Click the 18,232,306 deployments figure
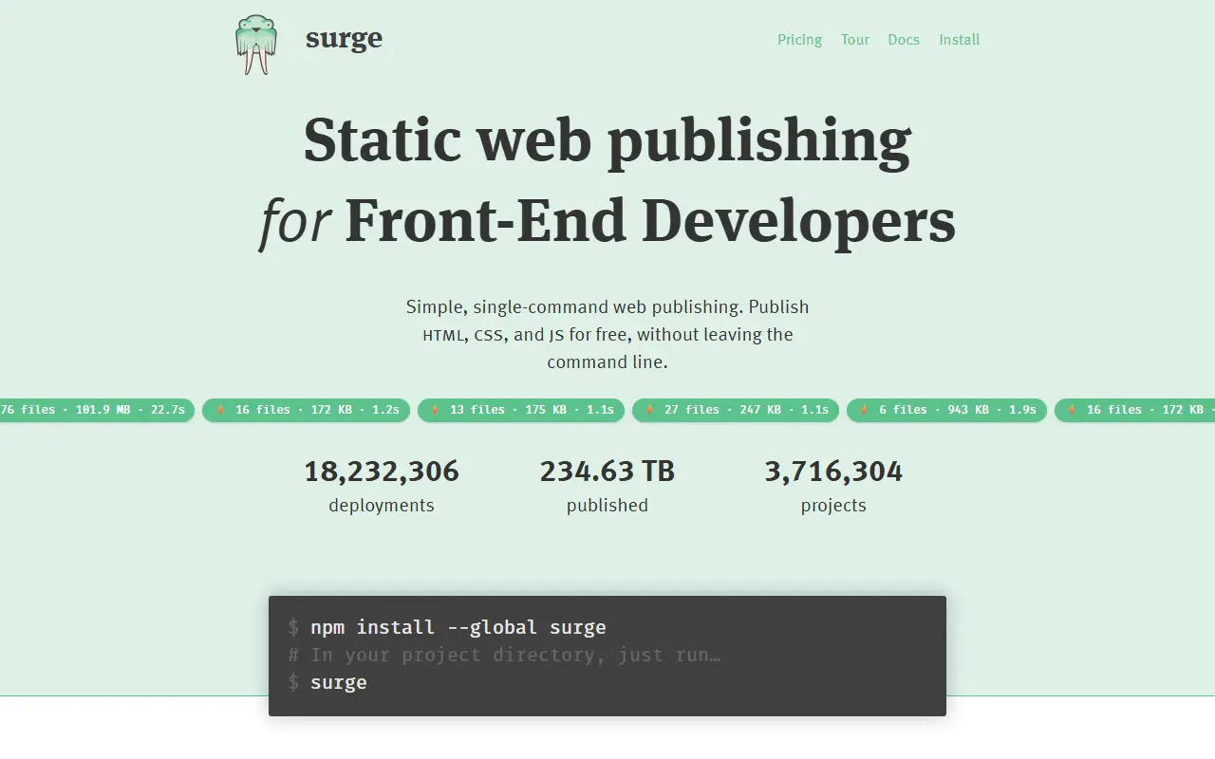Viewport: 1215px width, 759px height. (382, 472)
